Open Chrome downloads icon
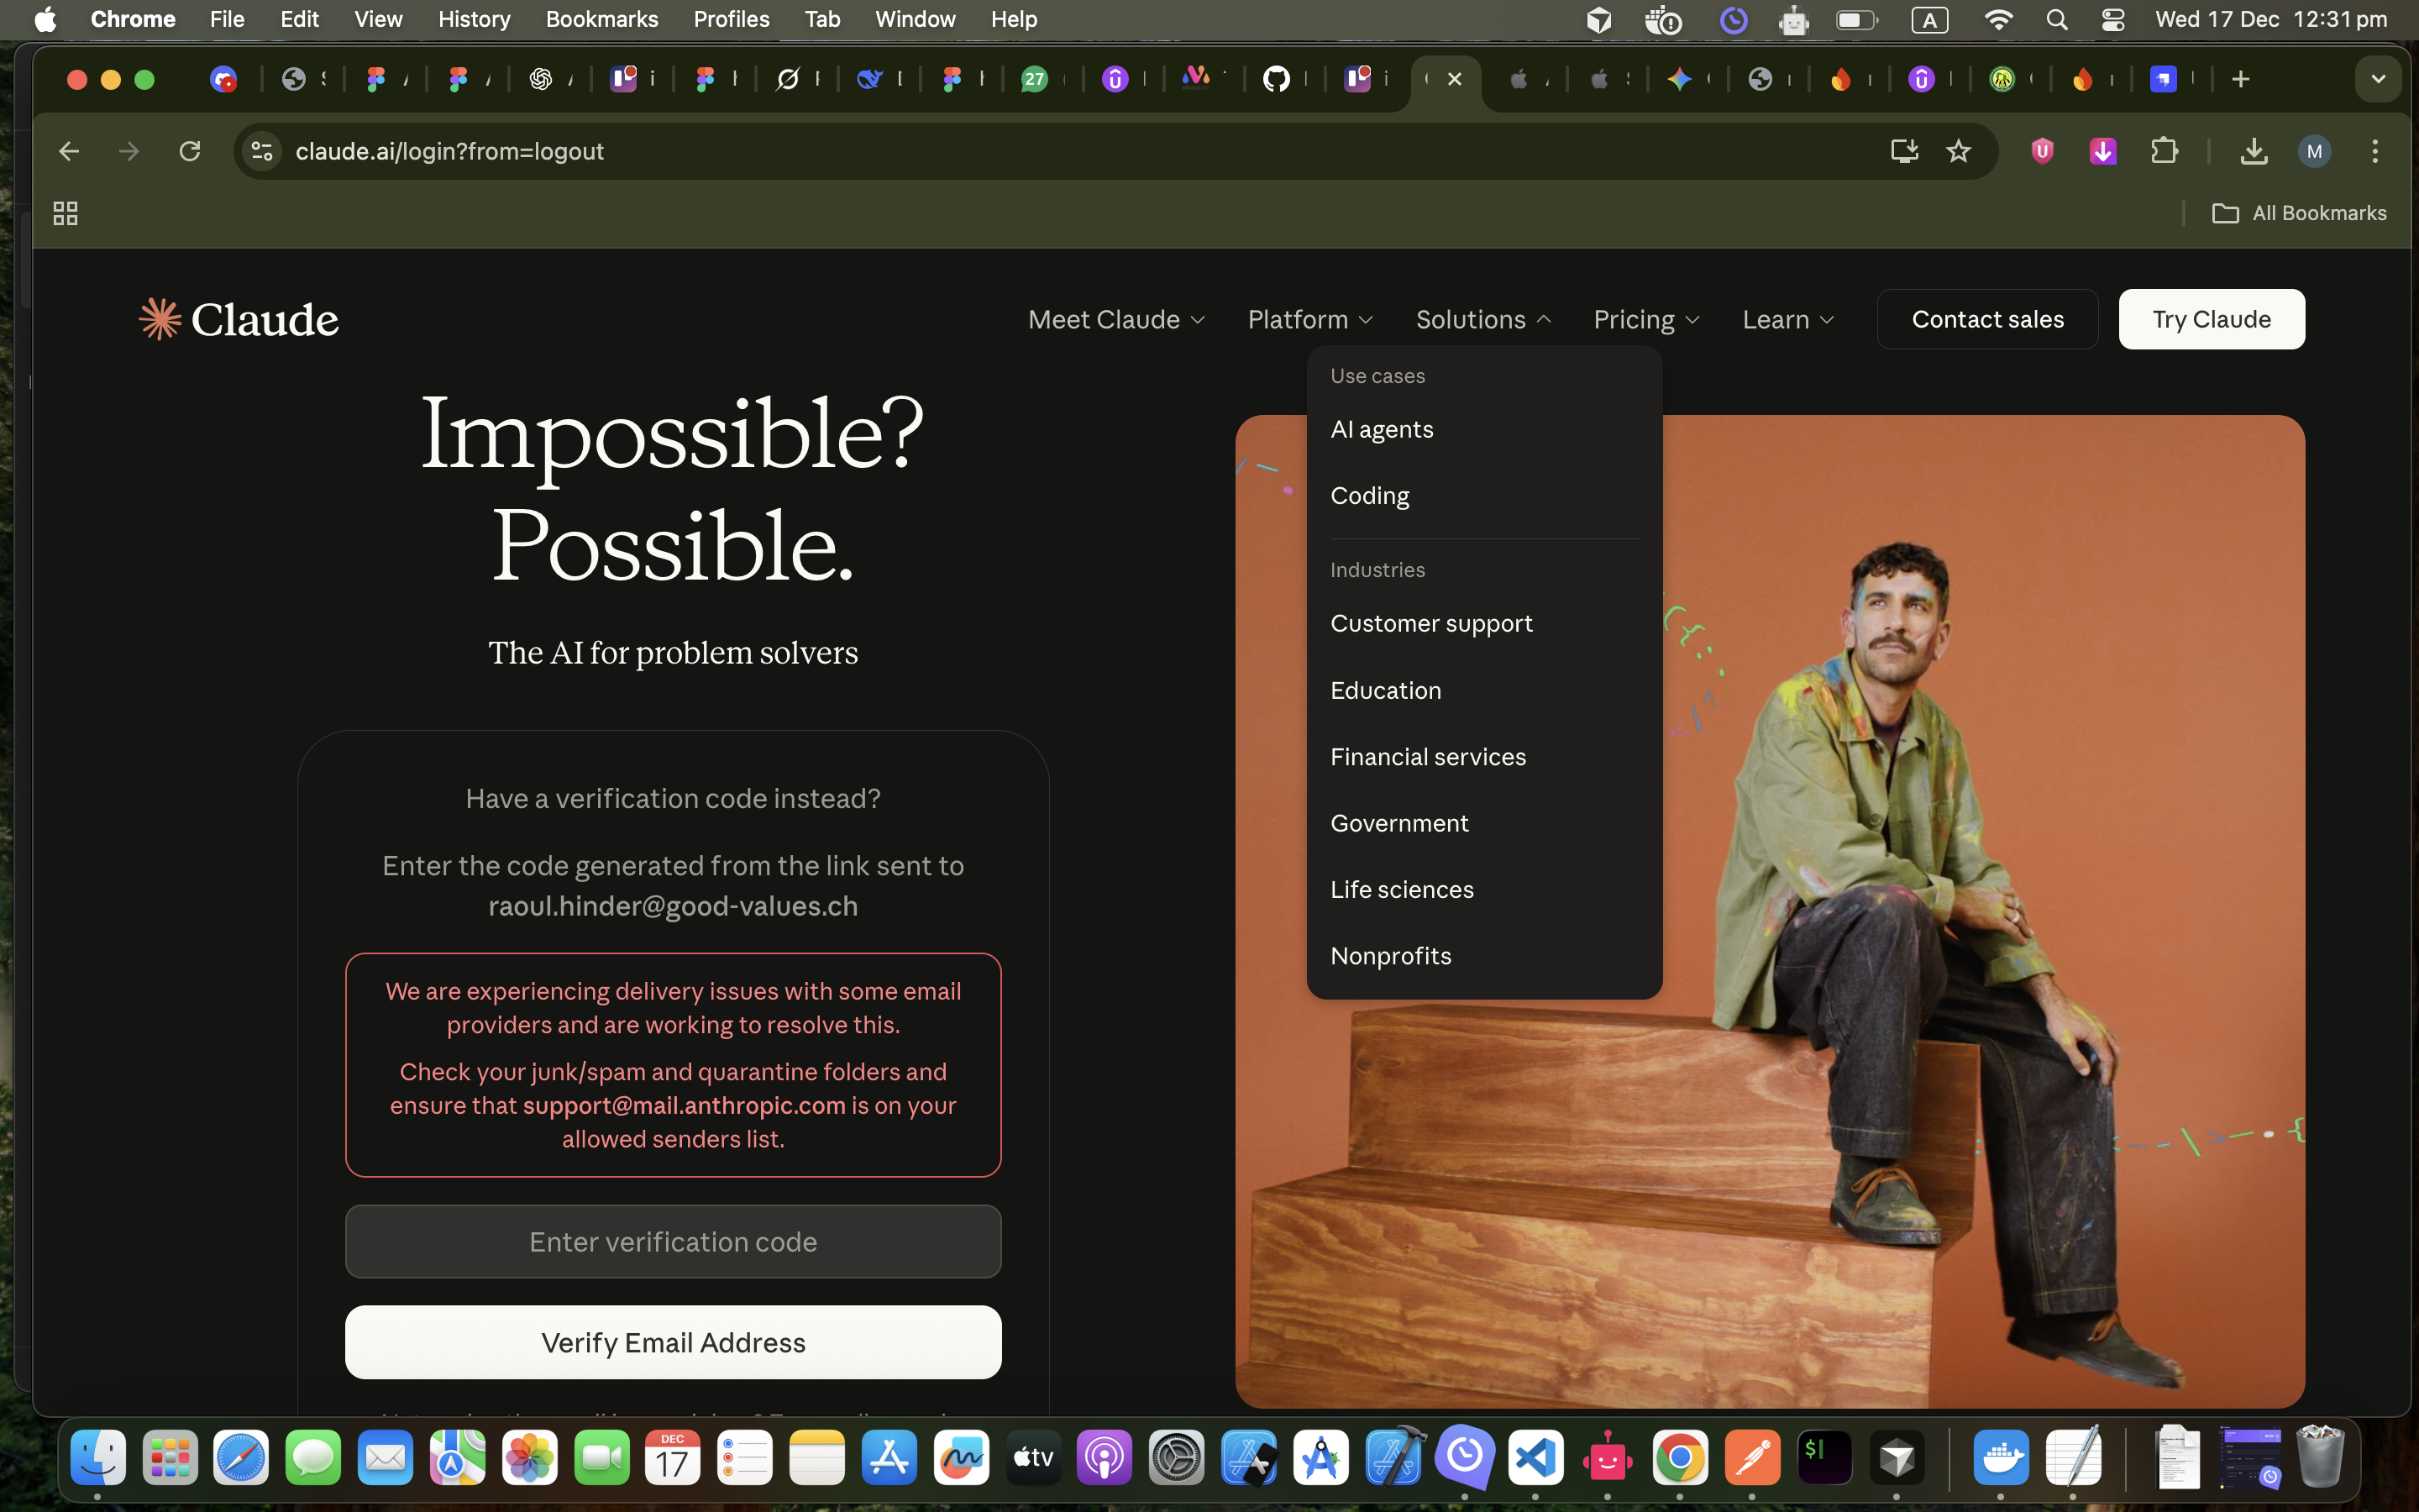Screen dimensions: 2419x1512 [2253, 151]
